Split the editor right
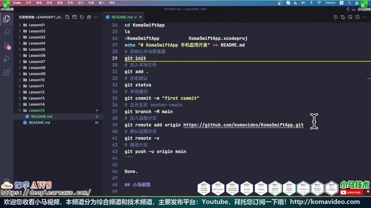Viewport: 371px width, 208px height. [x=358, y=17]
